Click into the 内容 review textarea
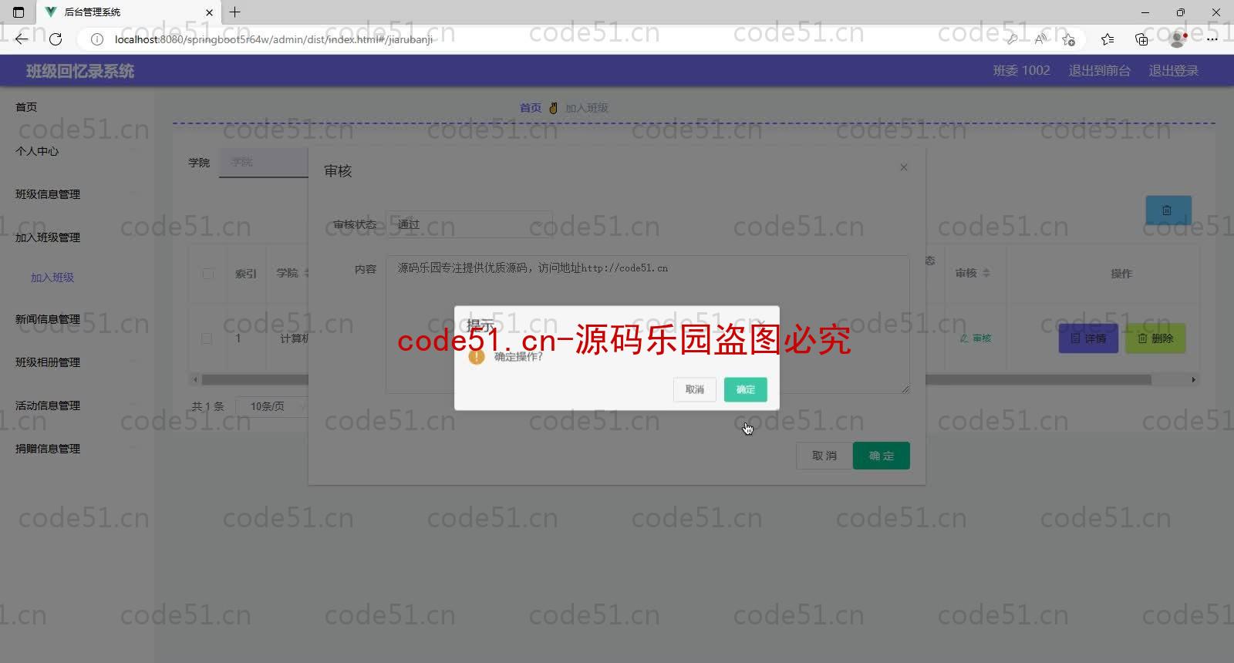 [648, 325]
